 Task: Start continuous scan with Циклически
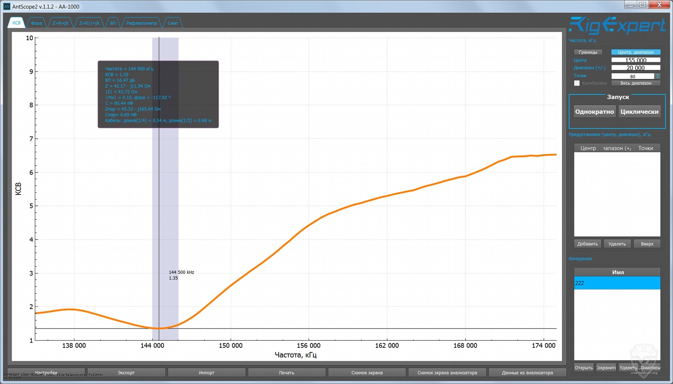click(639, 112)
